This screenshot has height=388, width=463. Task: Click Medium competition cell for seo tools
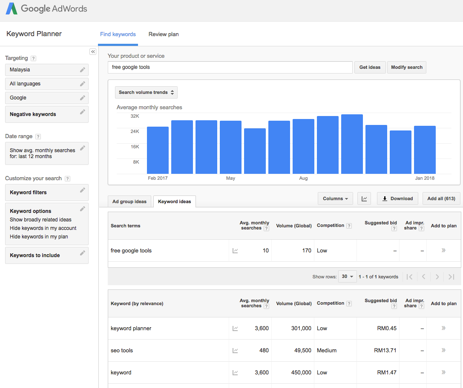click(327, 351)
